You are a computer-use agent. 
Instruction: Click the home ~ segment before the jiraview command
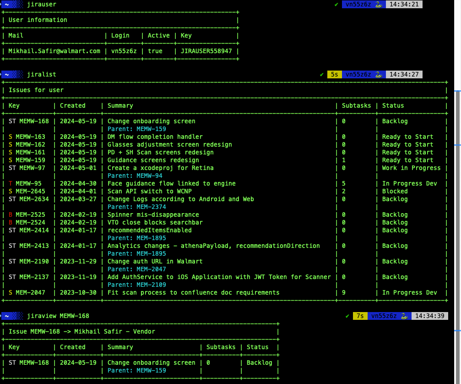pyautogui.click(x=7, y=316)
